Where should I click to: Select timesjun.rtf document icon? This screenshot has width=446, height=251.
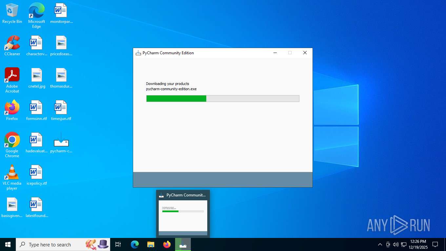[61, 110]
